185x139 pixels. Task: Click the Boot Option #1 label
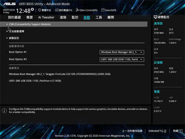(18, 52)
